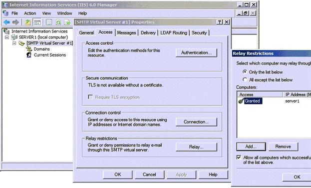Click the IP Address column header
311x188 pixels.
click(x=297, y=94)
